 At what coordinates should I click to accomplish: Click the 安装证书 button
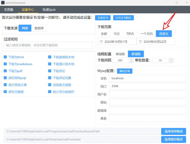103,18
